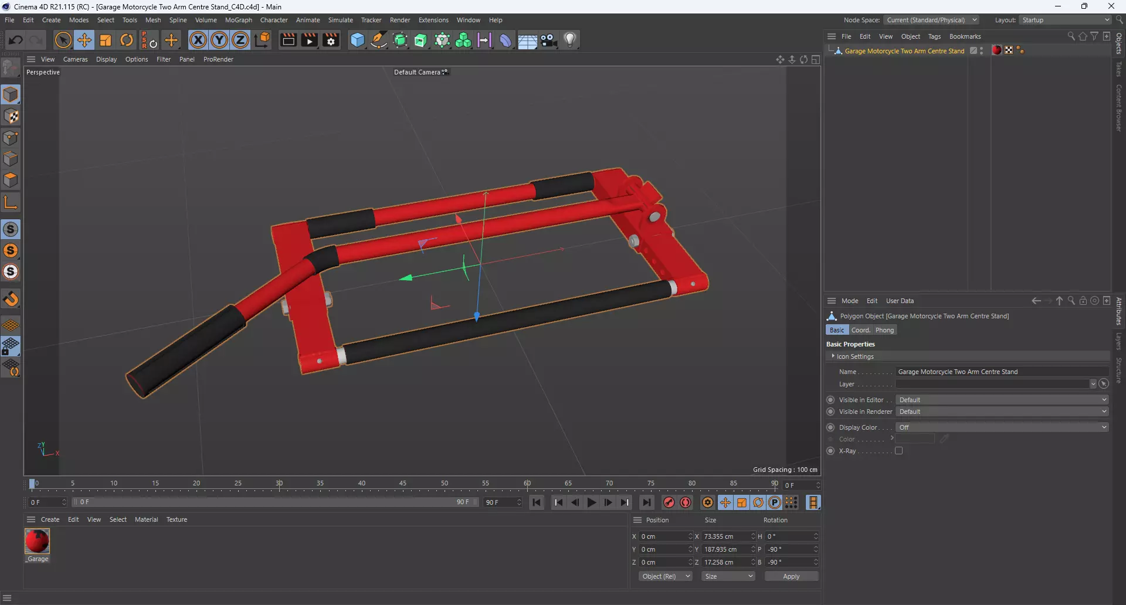Image resolution: width=1126 pixels, height=605 pixels.
Task: Open Object (Rel) coordinate dropdown
Action: [x=666, y=576]
